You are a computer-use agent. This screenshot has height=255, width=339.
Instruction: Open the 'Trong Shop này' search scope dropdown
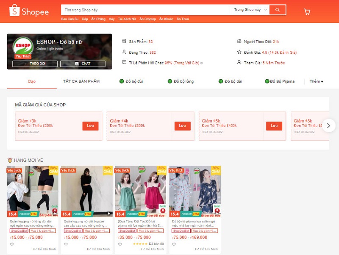click(x=250, y=10)
